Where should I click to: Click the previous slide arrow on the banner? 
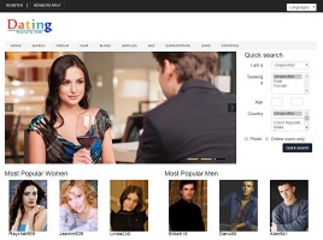click(x=9, y=107)
